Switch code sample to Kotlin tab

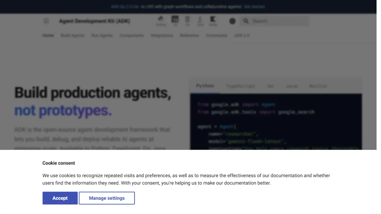click(x=318, y=86)
